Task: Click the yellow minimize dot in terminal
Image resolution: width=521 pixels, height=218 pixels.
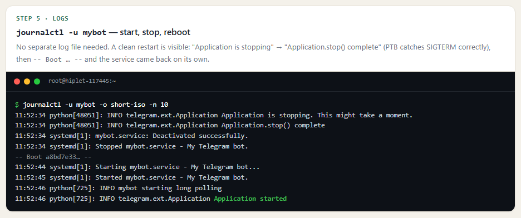Action: [x=27, y=81]
